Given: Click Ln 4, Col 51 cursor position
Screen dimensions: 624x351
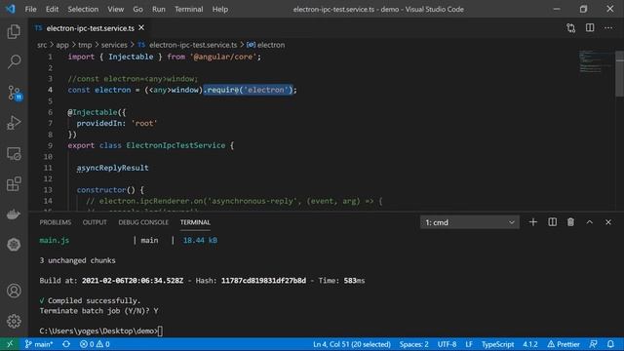Looking at the screenshot, I should tap(352, 344).
